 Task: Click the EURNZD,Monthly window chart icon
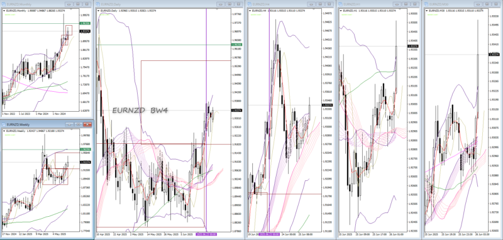coord(4,4)
